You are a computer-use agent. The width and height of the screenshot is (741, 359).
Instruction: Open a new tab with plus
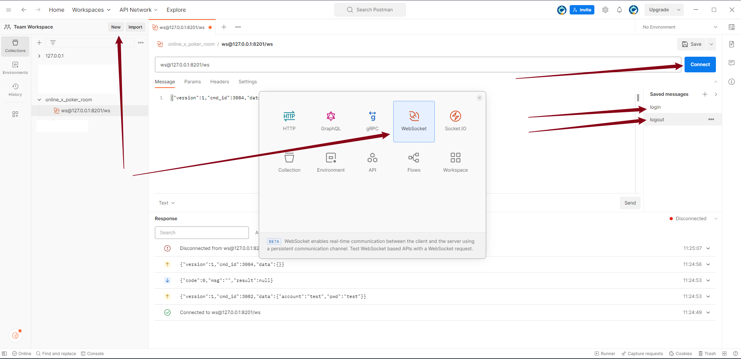coord(224,27)
